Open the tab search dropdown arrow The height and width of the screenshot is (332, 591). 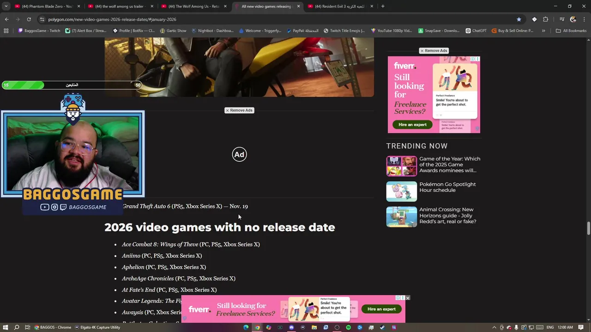pyautogui.click(x=6, y=6)
